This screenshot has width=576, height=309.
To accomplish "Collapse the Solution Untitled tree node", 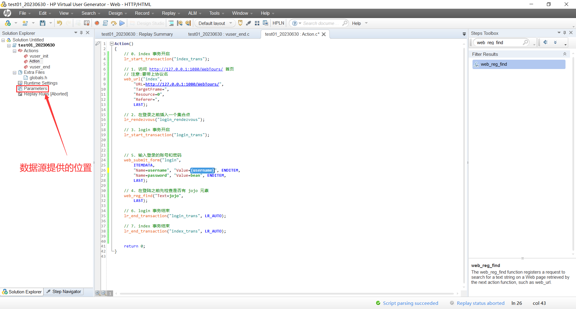I will (x=3, y=40).
